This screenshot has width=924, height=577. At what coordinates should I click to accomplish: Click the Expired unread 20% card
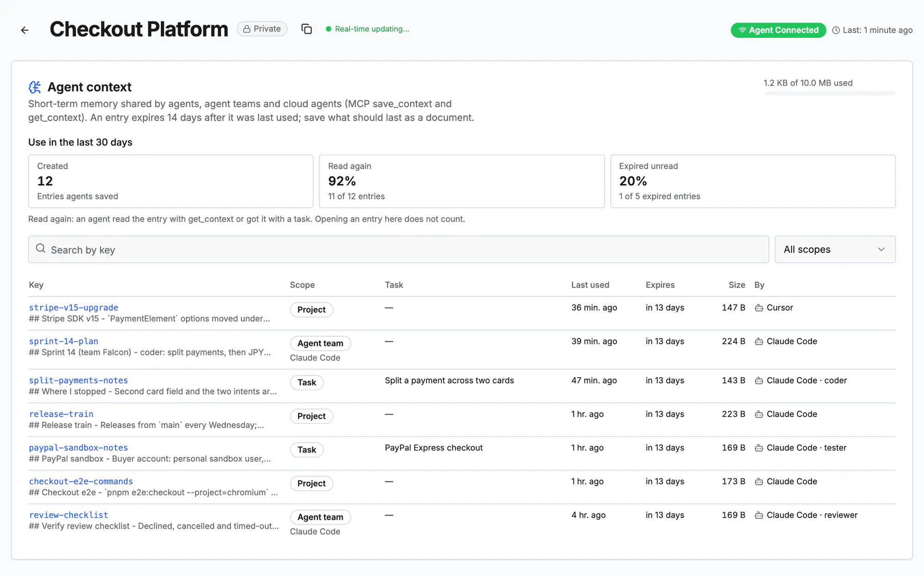point(753,181)
